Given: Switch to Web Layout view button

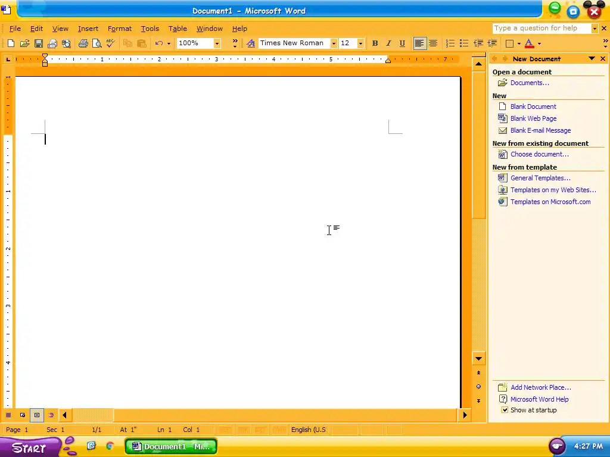Looking at the screenshot, I should pyautogui.click(x=23, y=415).
